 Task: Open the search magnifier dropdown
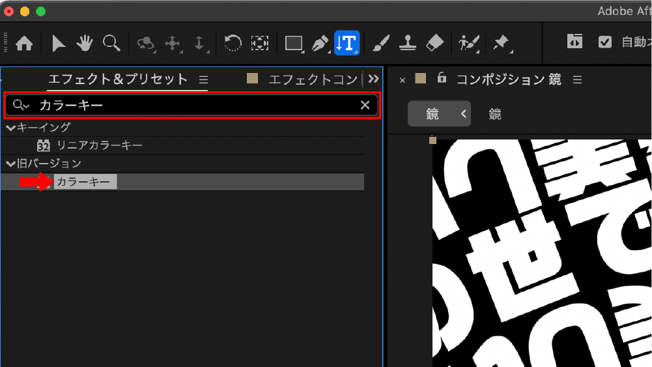point(21,105)
